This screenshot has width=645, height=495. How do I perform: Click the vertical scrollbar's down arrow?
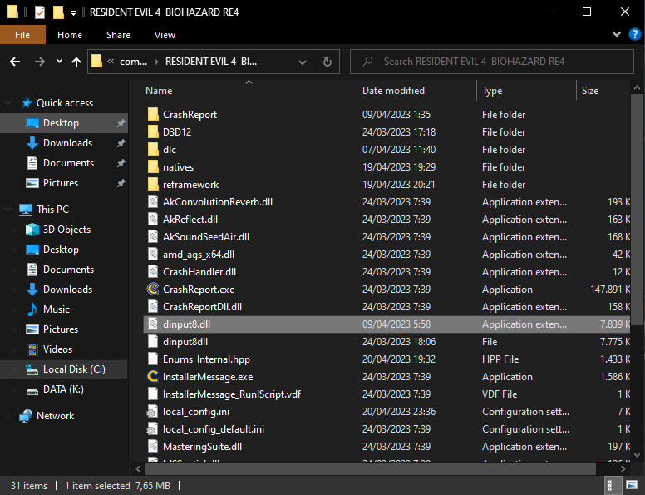[637, 455]
